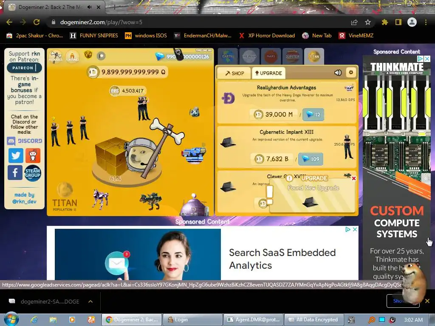Open the Steam Group icon
Image resolution: width=435 pixels, height=326 pixels.
pyautogui.click(x=32, y=173)
